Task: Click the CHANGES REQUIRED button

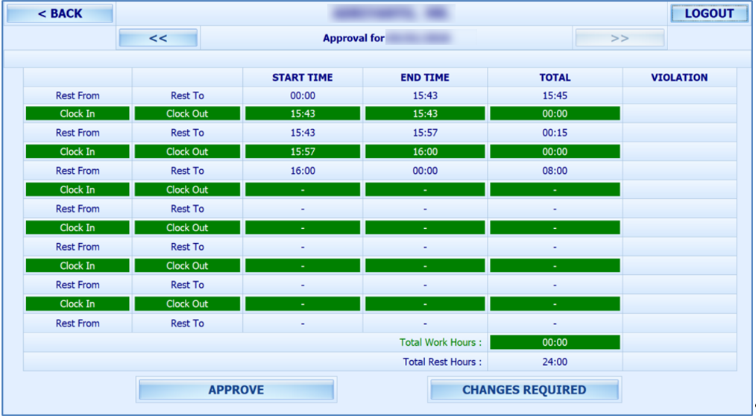Action: coord(524,389)
